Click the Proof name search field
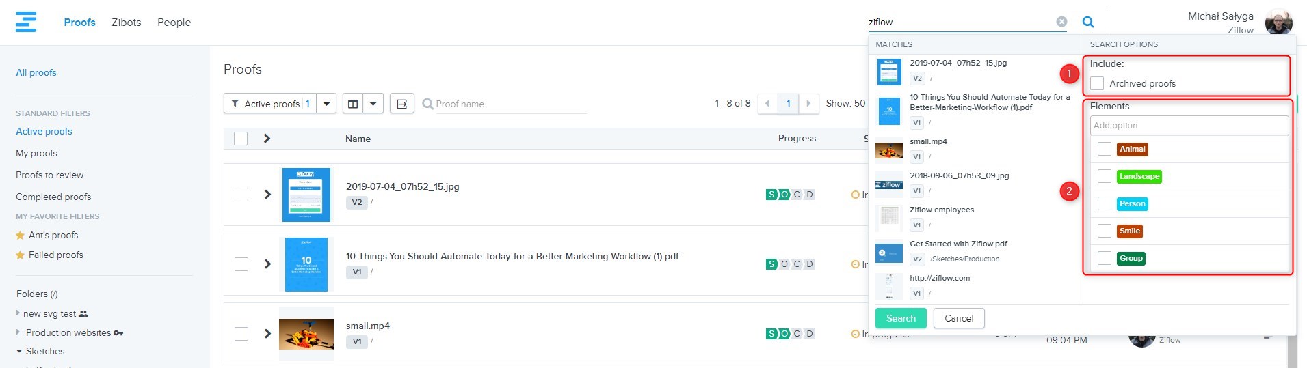 (x=510, y=104)
